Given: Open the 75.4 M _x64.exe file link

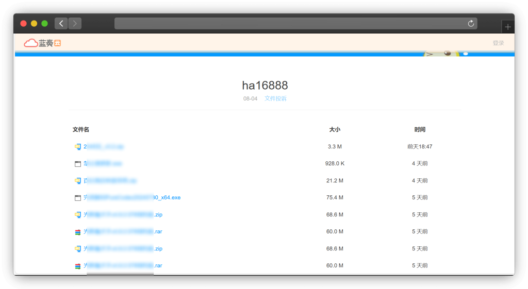Looking at the screenshot, I should [x=133, y=197].
